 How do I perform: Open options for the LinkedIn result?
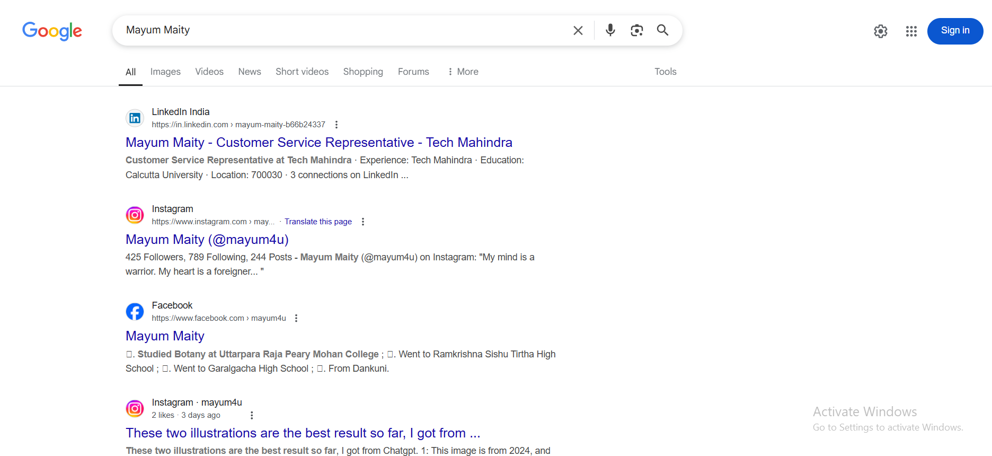336,125
